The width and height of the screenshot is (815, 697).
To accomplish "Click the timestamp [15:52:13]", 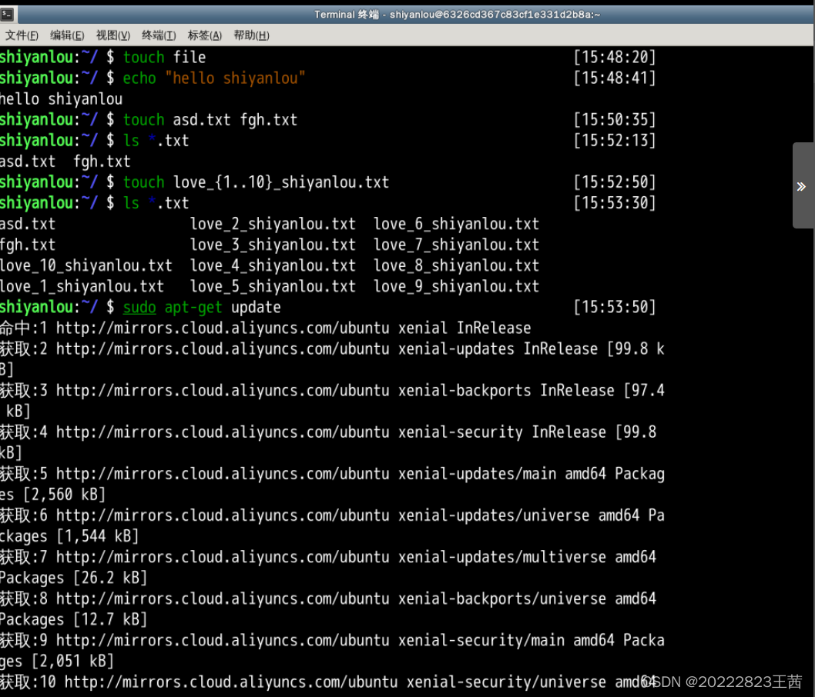I will click(615, 141).
